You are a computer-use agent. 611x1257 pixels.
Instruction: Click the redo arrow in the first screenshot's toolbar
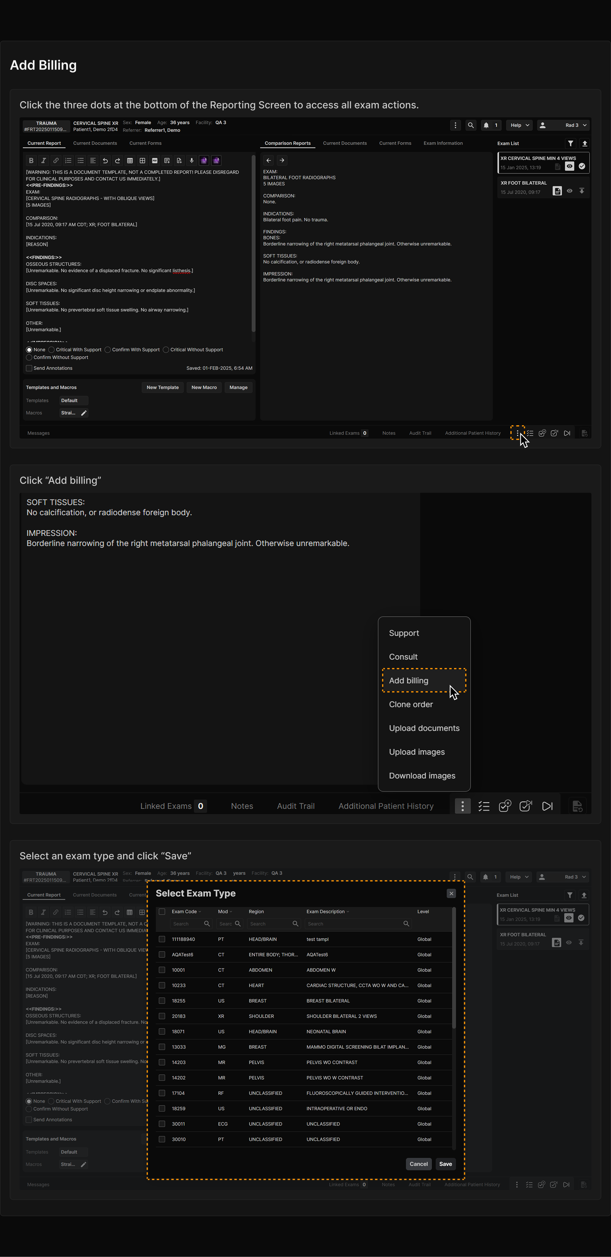[118, 160]
